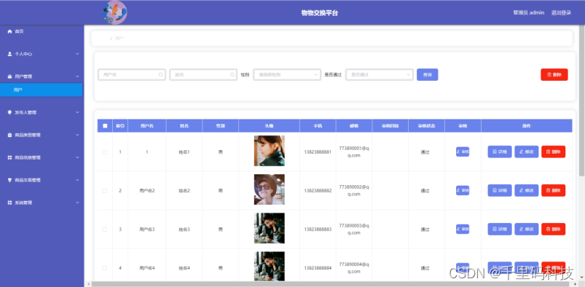
Task: Open the 是否通过 approval dropdown
Action: point(380,74)
